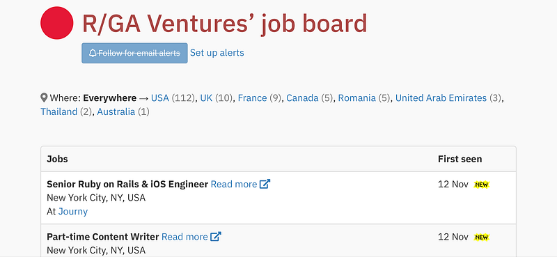This screenshot has height=257, width=557.
Task: Open Read more for Part-time Content Writer
Action: click(x=185, y=237)
